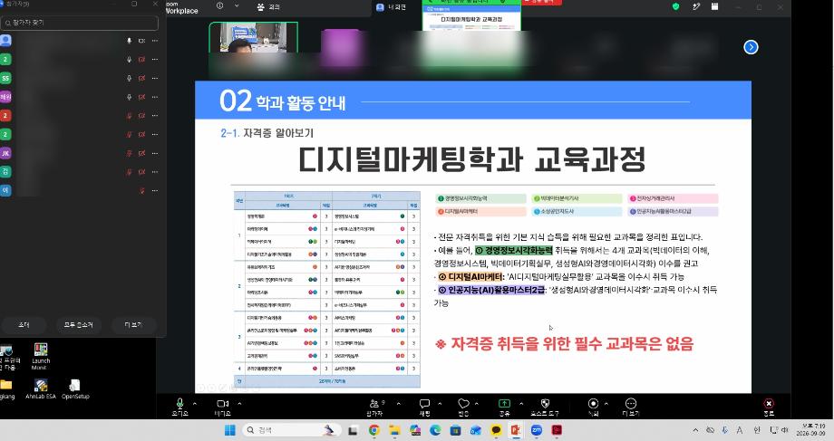Open the view layout icon at top
The width and height of the screenshot is (834, 441).
point(715,6)
